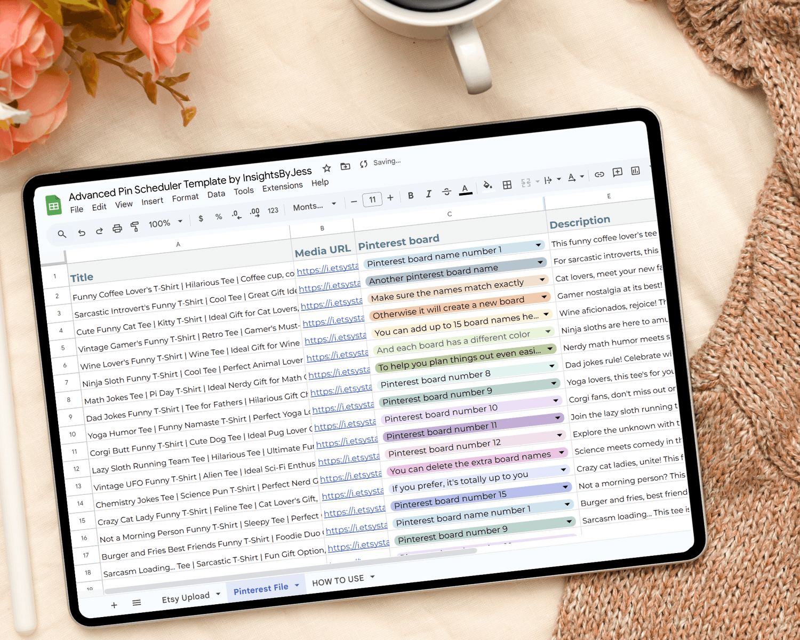Increase font size with plus
The width and height of the screenshot is (800, 640).
pyautogui.click(x=390, y=198)
